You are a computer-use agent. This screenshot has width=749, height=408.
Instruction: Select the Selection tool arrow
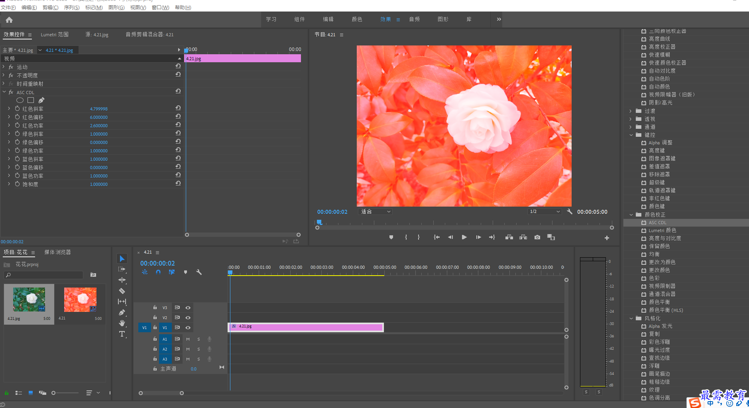tap(122, 258)
